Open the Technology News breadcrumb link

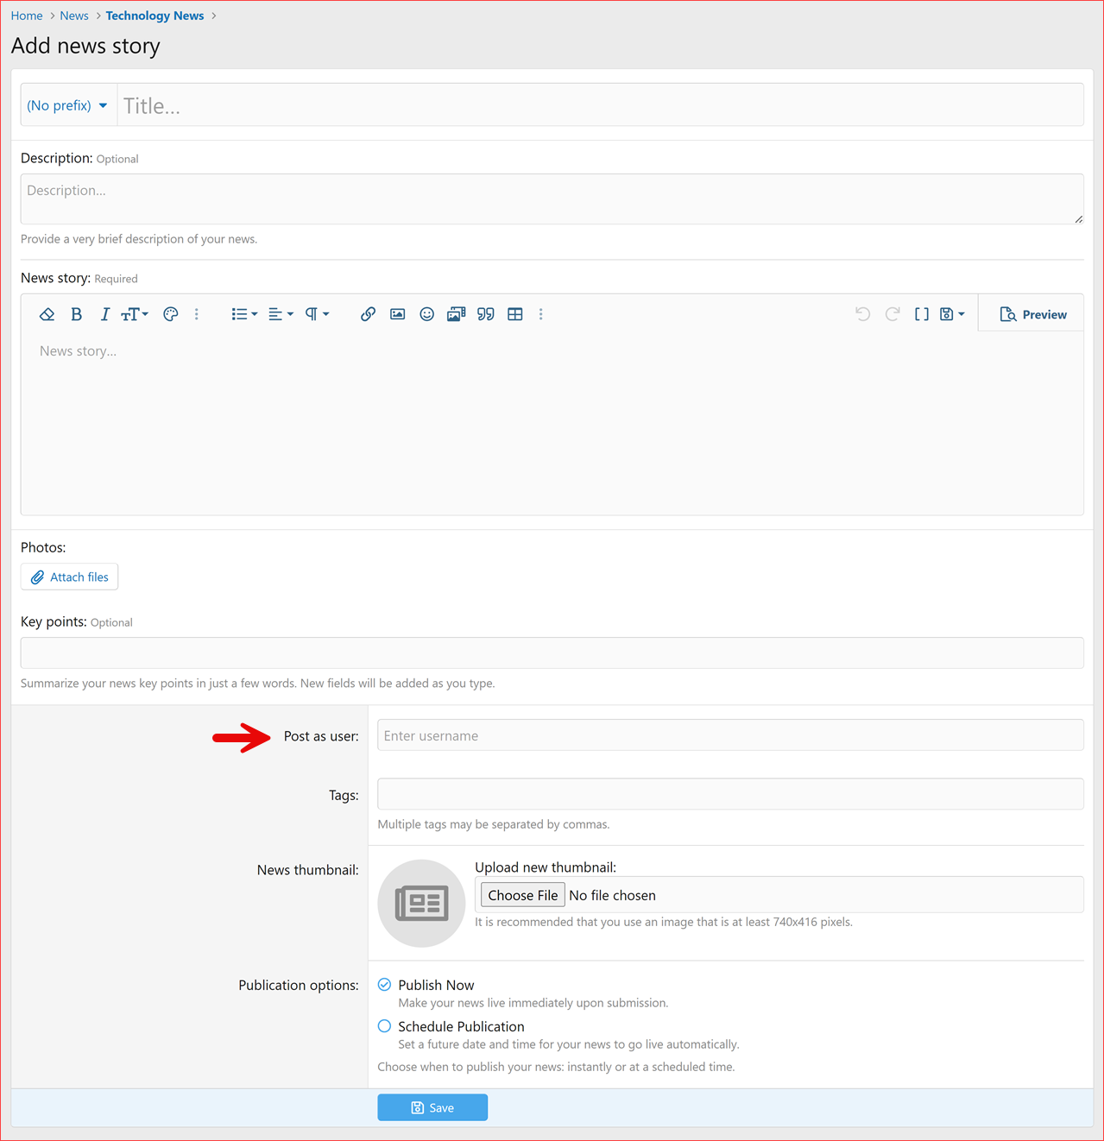click(x=155, y=16)
